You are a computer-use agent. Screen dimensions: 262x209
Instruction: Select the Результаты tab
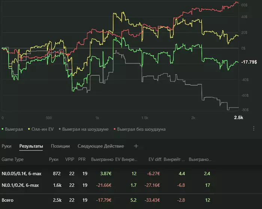[x=31, y=146]
